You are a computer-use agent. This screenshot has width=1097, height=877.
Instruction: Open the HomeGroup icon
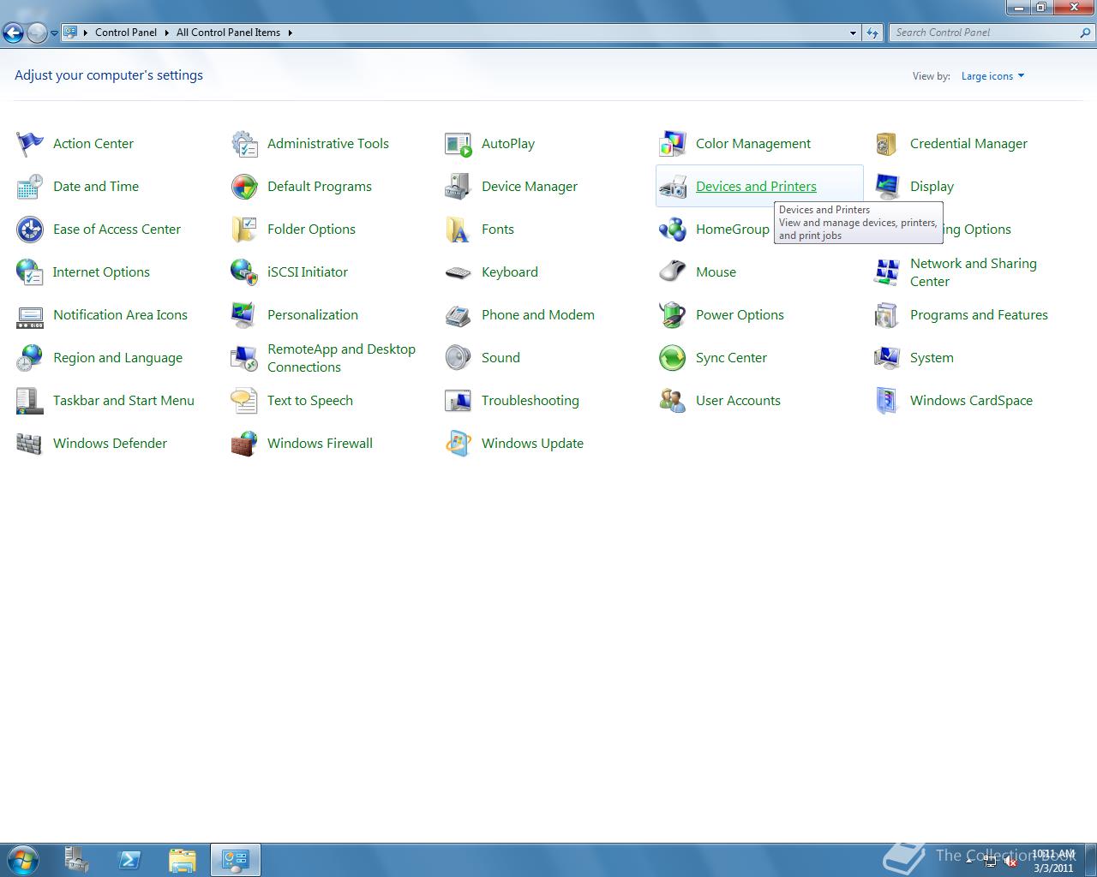673,230
